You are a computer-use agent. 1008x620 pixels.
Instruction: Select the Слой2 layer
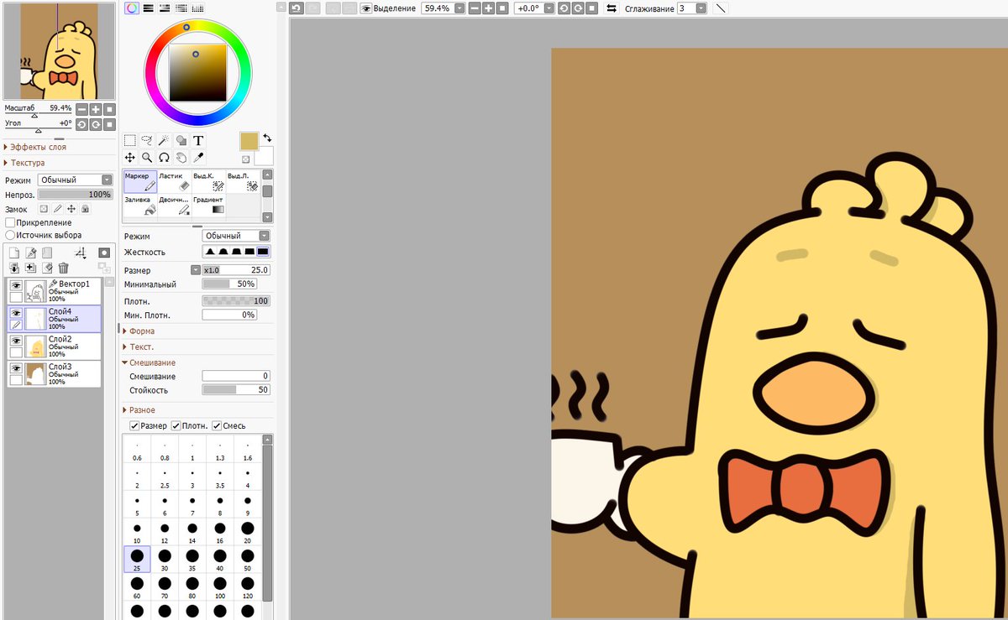tap(55, 346)
